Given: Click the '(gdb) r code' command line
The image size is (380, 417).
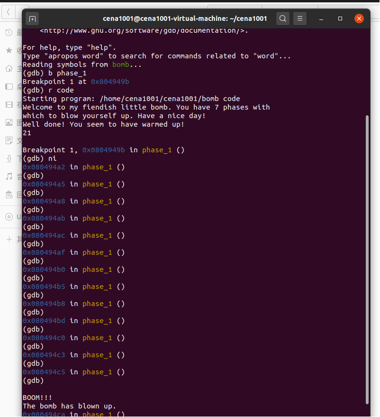Looking at the screenshot, I should [x=48, y=90].
